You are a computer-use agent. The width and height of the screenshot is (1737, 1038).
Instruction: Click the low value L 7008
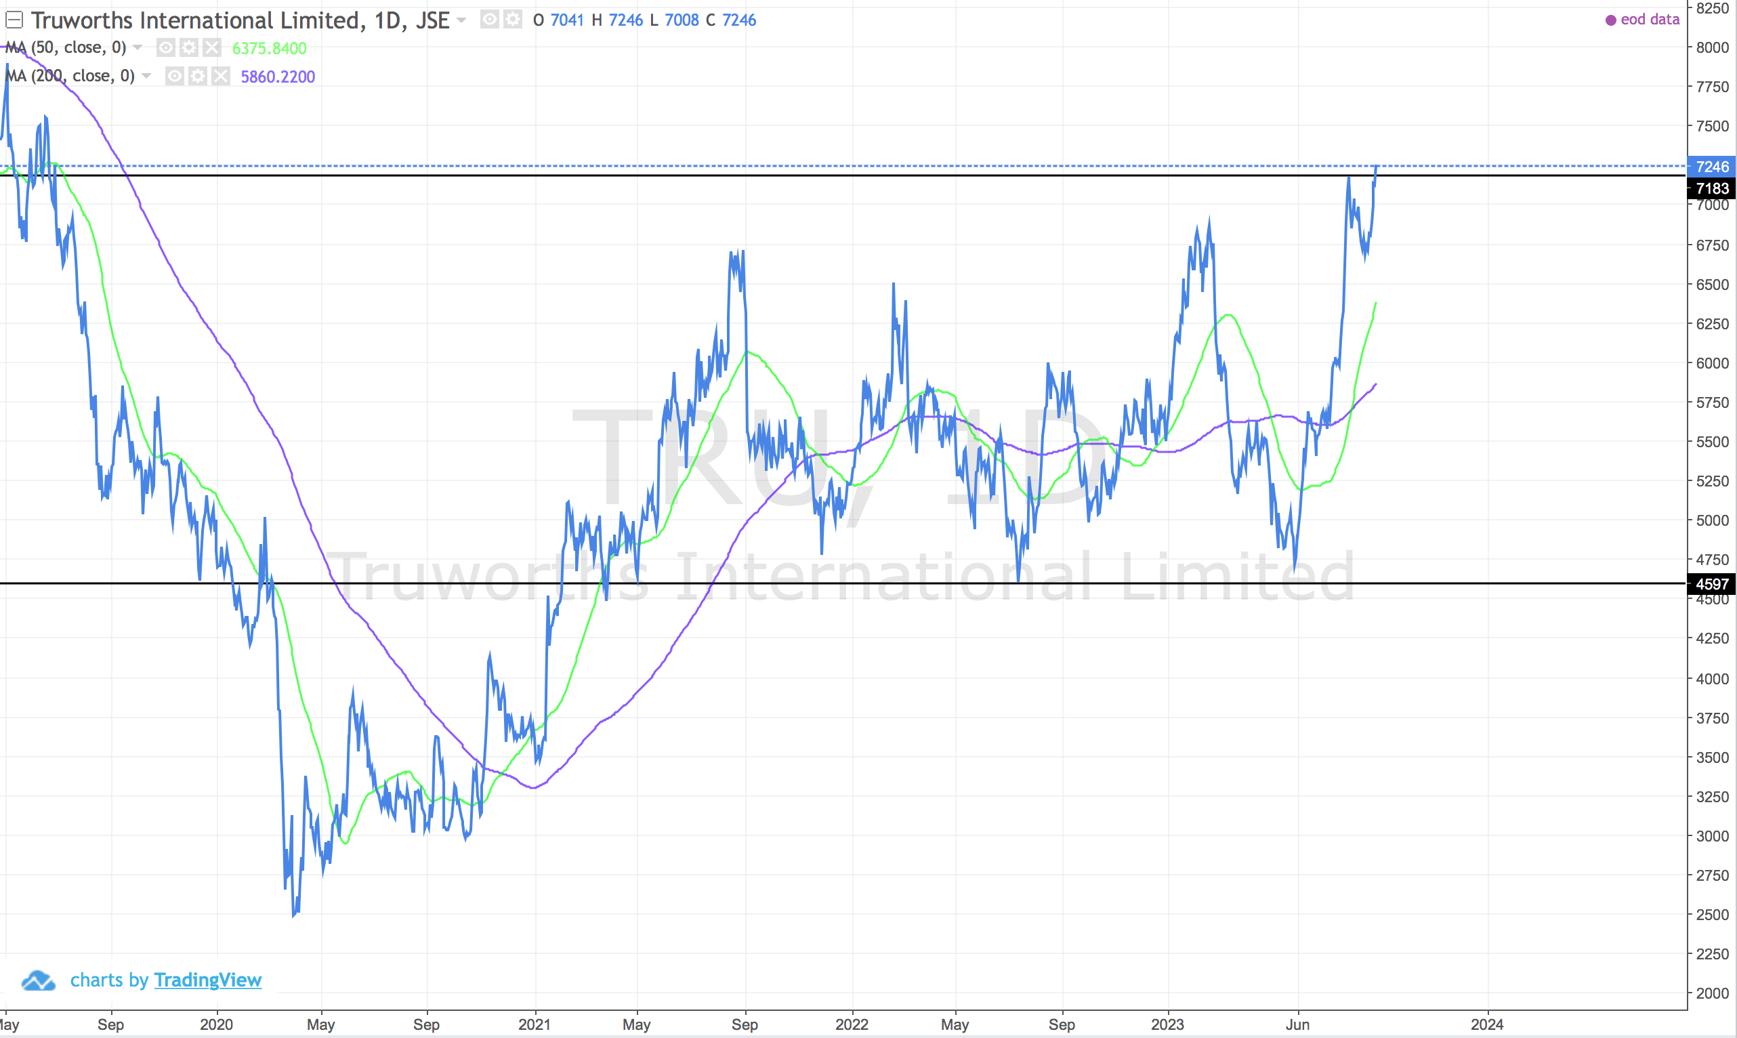coord(674,20)
